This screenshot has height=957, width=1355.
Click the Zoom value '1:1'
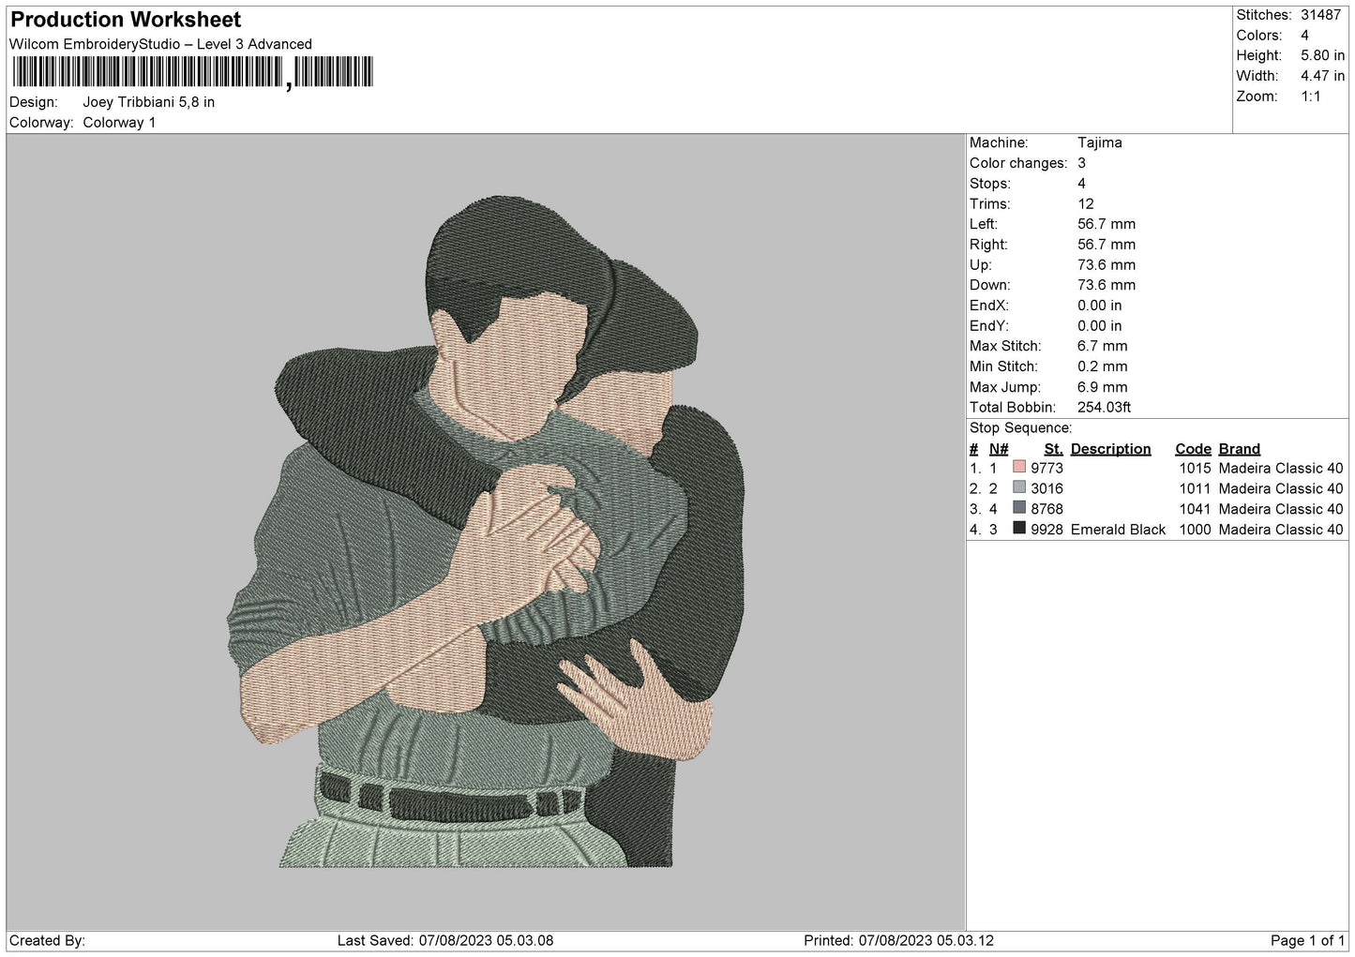point(1310,97)
